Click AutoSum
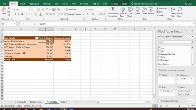This screenshot has height=110, width=196. click(162, 8)
